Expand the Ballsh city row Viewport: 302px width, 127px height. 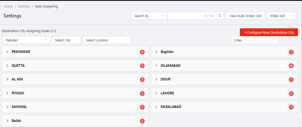pos(8,121)
